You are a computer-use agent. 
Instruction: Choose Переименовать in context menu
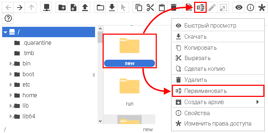[x=218, y=91]
